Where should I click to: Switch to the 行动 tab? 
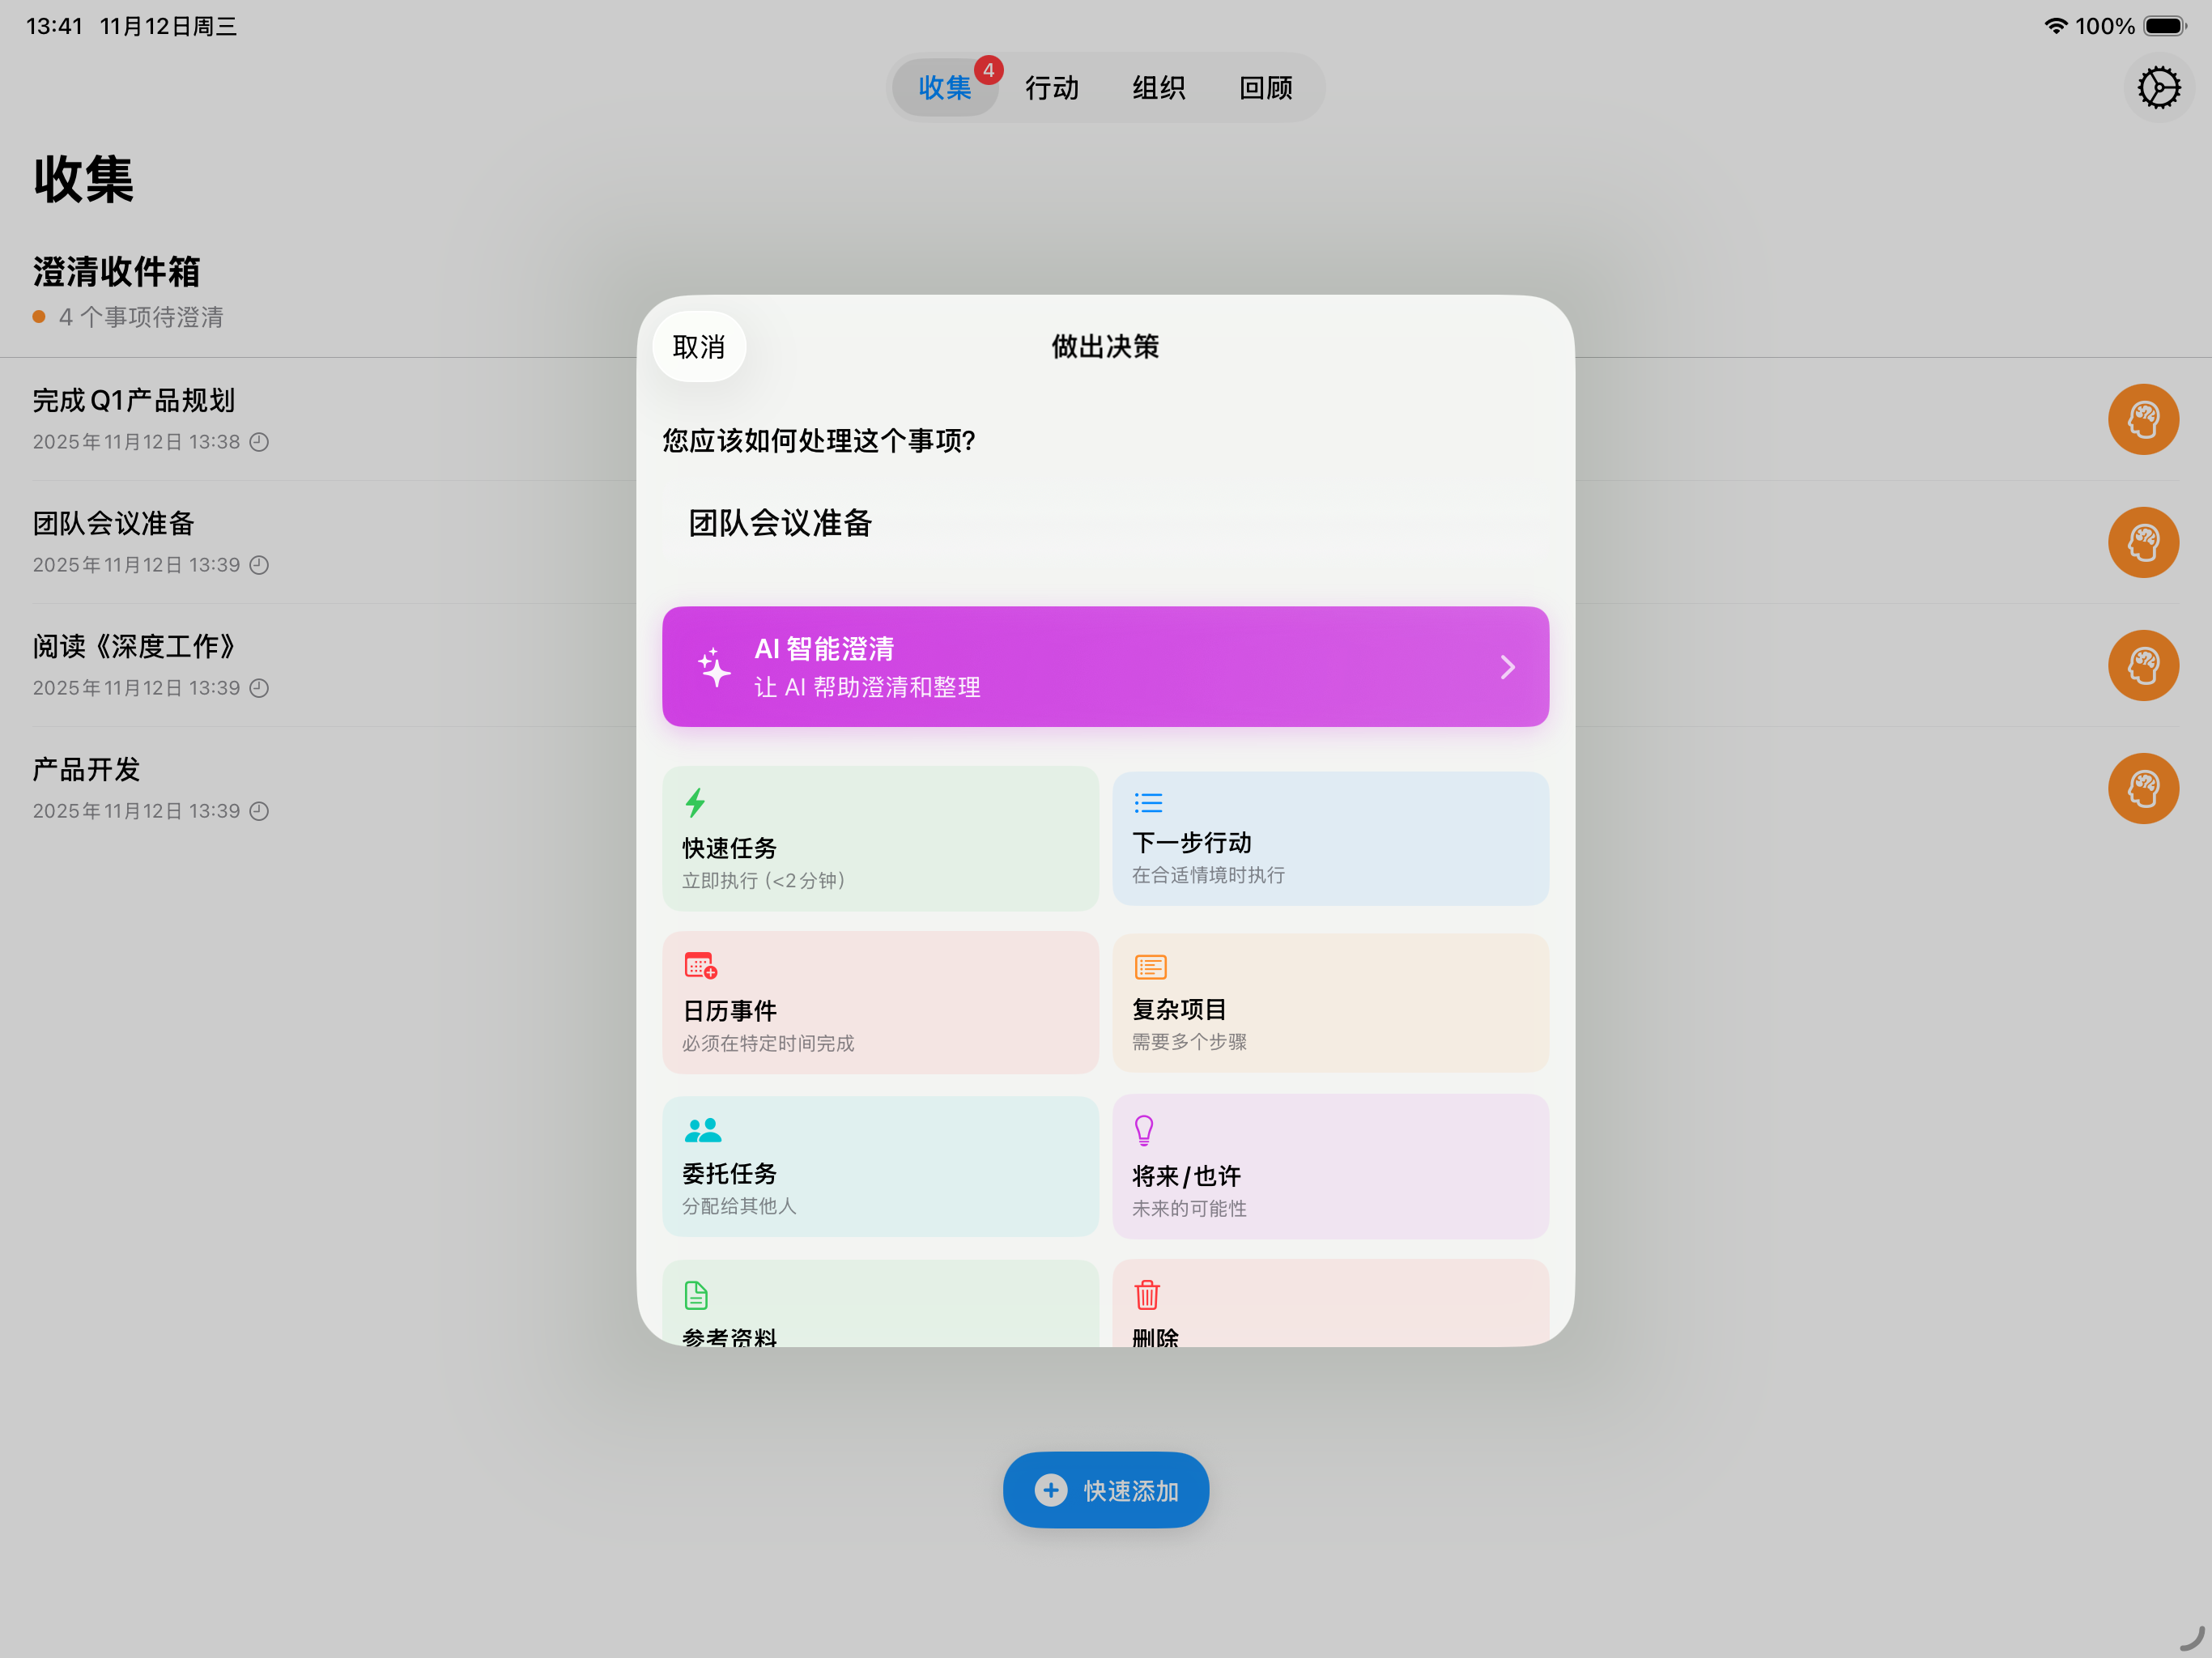[x=1052, y=88]
